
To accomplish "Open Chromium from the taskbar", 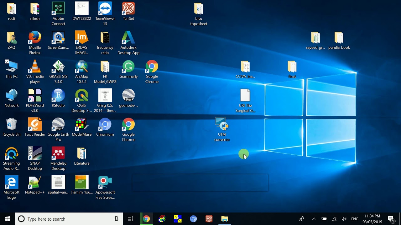I will coord(193,219).
